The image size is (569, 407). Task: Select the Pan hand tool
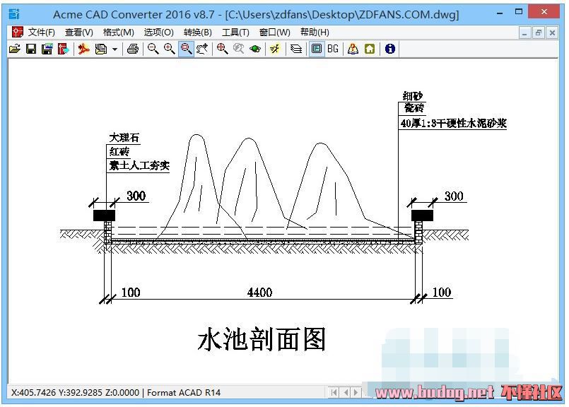(x=202, y=49)
